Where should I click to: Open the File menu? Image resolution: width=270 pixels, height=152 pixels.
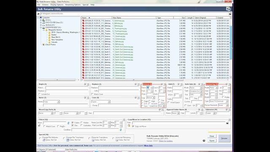(39, 5)
